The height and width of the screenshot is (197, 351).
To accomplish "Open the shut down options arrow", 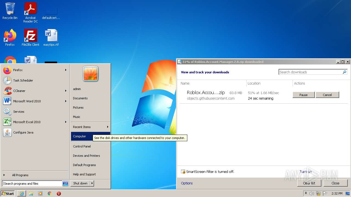I will click(92, 183).
